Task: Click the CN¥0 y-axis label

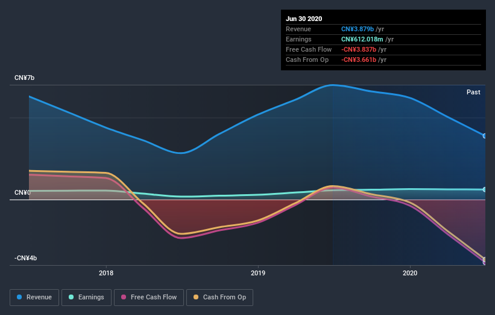Action: point(22,192)
